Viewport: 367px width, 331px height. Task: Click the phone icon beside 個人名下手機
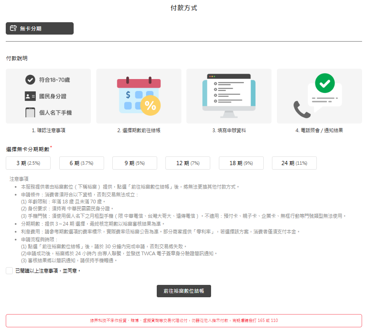[x=30, y=112]
